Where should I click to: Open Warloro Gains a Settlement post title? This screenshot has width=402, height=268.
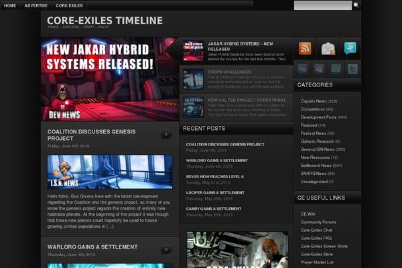pos(92,247)
